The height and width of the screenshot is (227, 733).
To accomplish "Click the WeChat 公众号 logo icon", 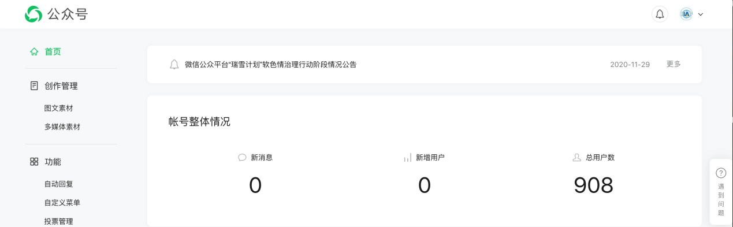I will (34, 14).
